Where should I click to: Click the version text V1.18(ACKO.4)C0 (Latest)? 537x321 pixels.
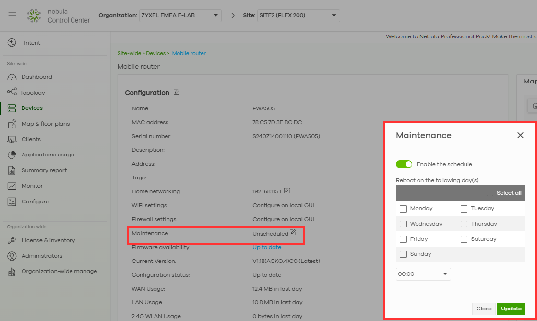286,261
